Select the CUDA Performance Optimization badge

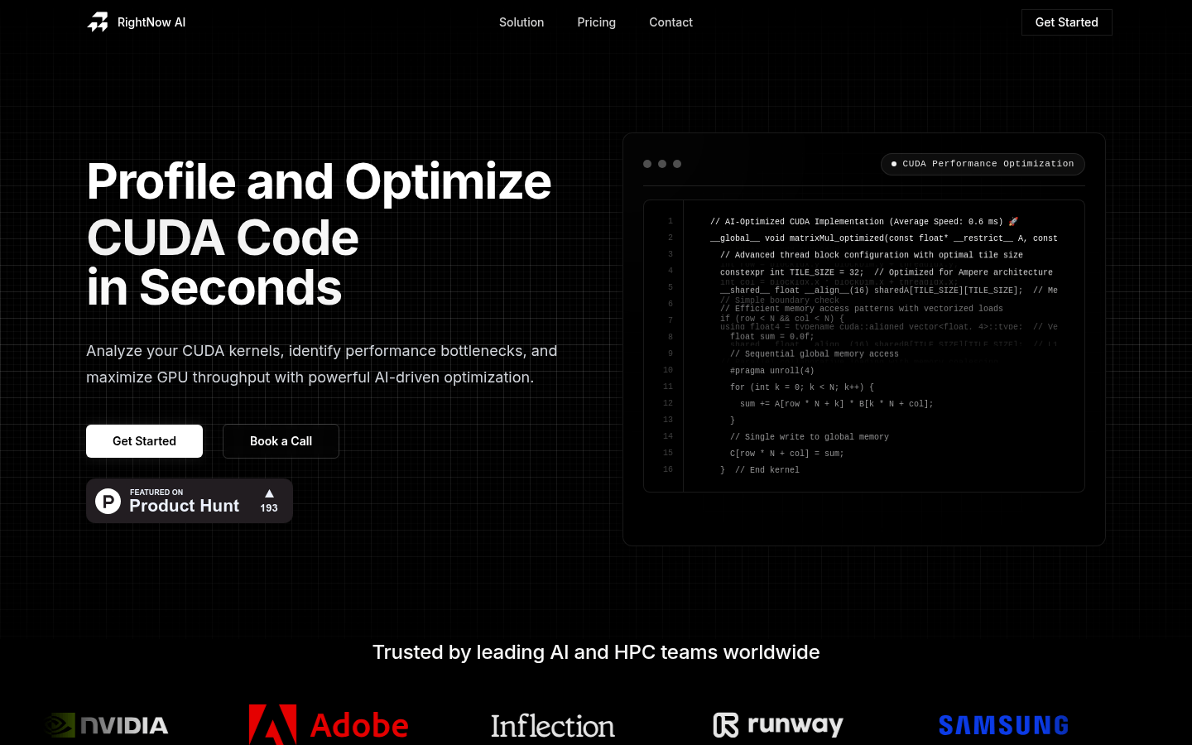click(x=983, y=164)
